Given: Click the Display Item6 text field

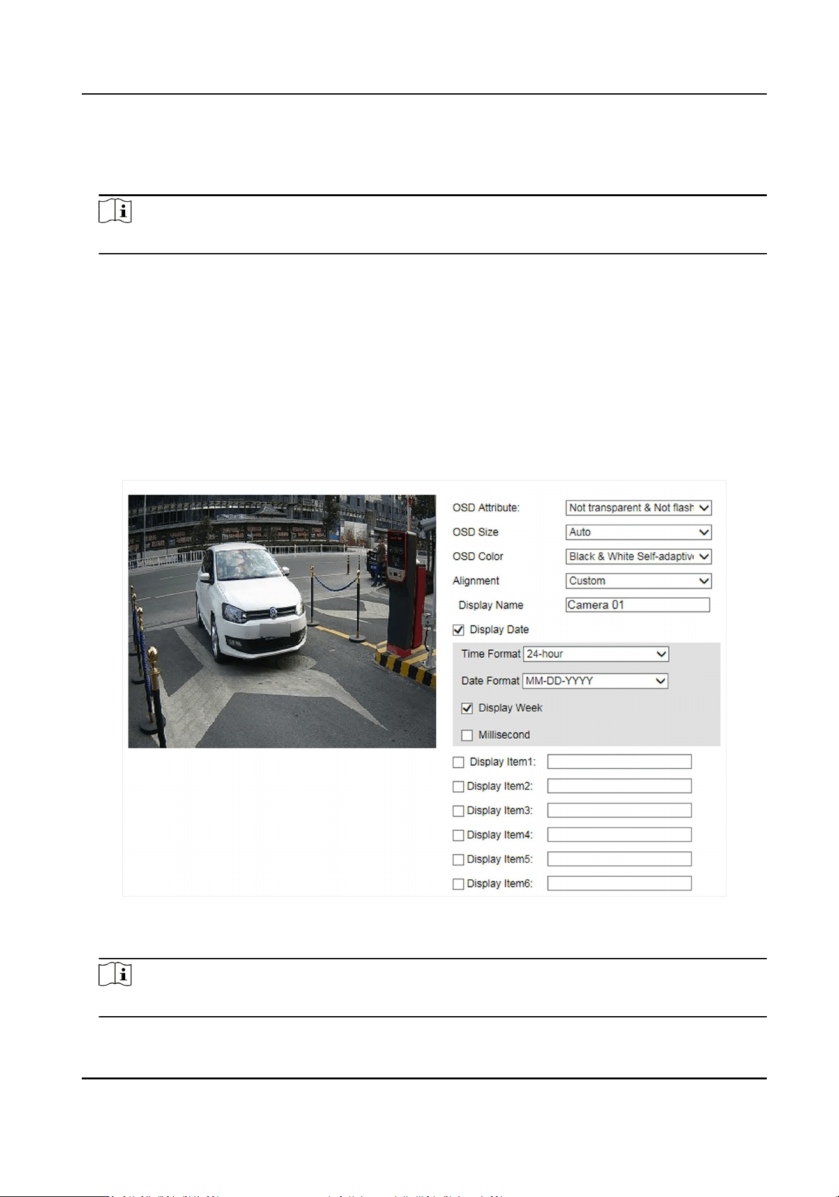Looking at the screenshot, I should click(619, 883).
